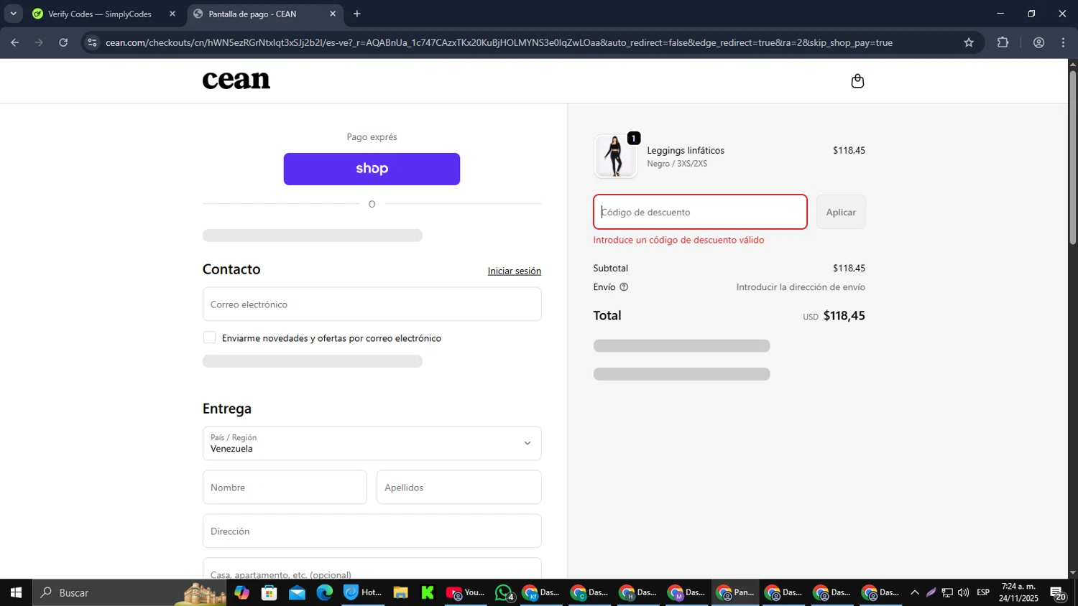Viewport: 1078px width, 606px height.
Task: Launch Microsoft Edge from the taskbar
Action: [325, 593]
